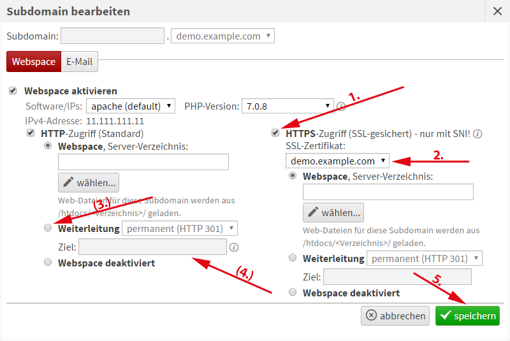Click the green speichern button
Viewport: 510px width, 341px height.
coord(467,316)
